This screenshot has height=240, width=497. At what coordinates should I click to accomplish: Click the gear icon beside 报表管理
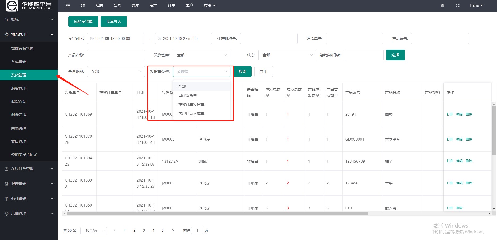click(x=6, y=184)
